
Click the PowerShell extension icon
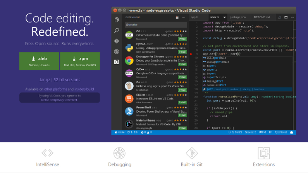click(129, 111)
